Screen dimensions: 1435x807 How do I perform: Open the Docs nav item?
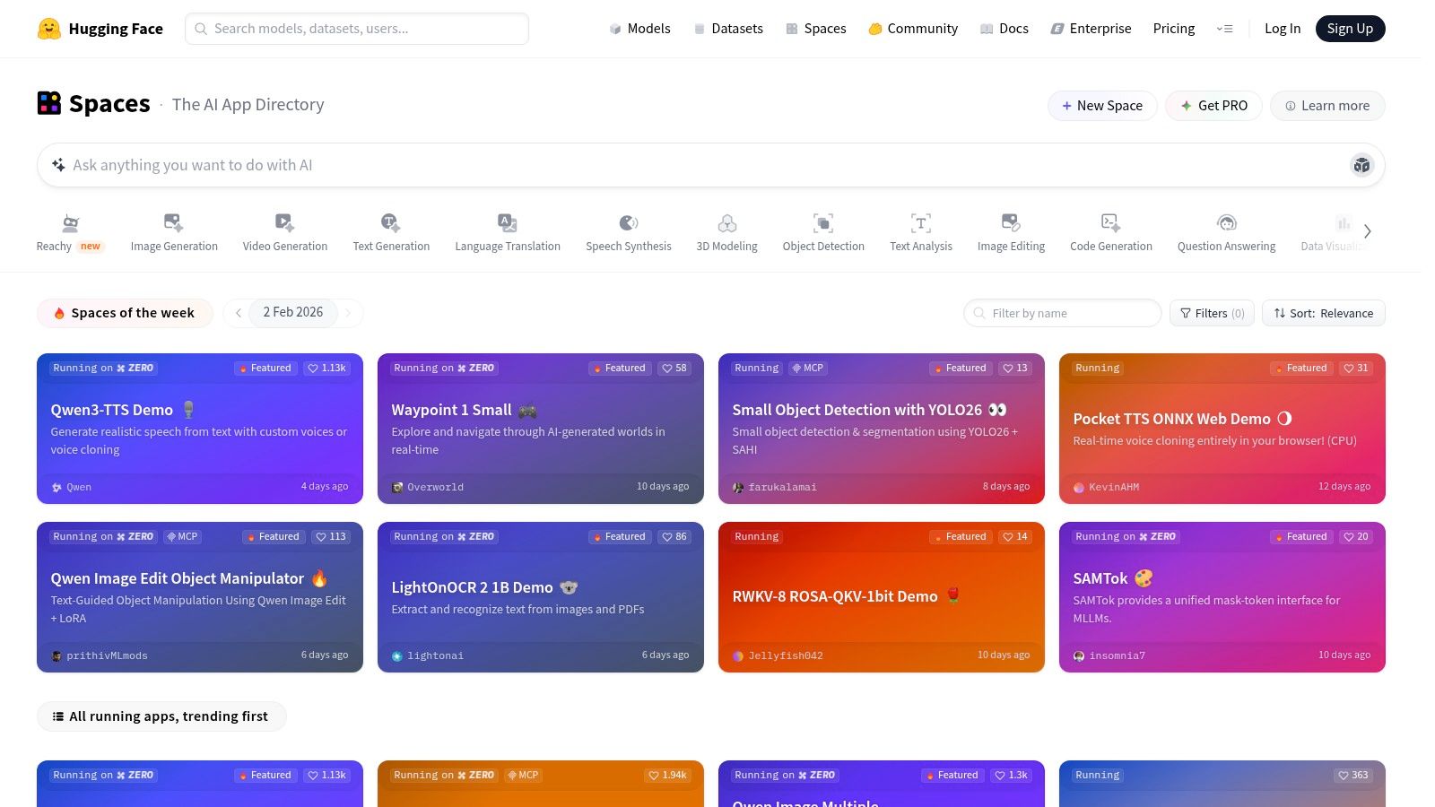point(1004,29)
